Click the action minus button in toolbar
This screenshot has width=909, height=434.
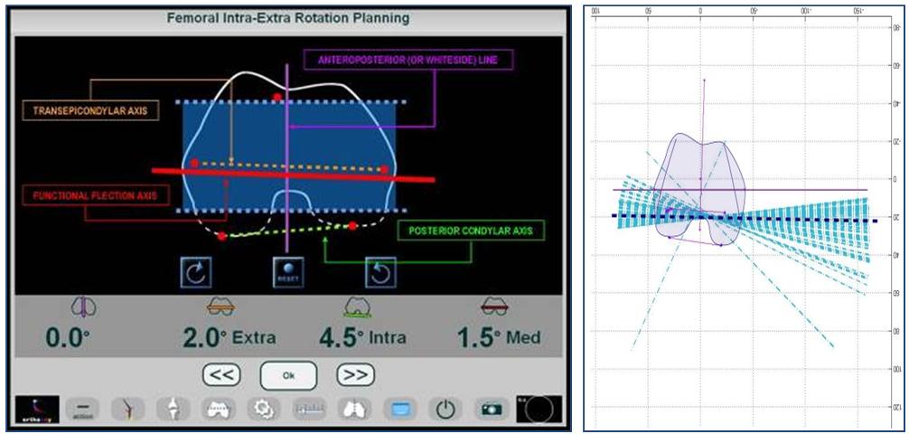point(81,409)
